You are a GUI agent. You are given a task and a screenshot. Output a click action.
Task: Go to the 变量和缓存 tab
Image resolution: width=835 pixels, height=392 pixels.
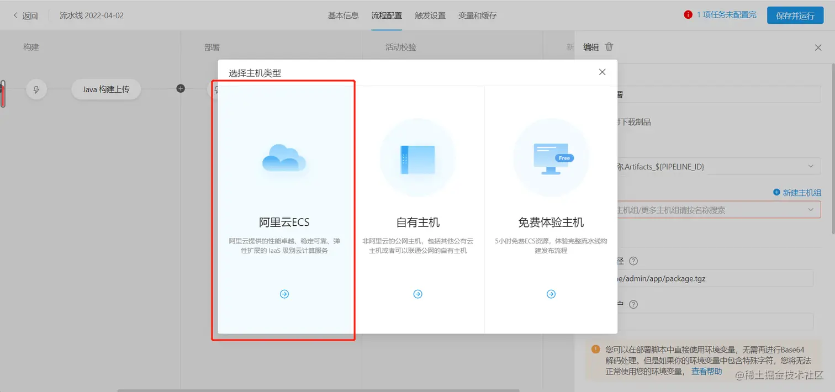point(478,15)
